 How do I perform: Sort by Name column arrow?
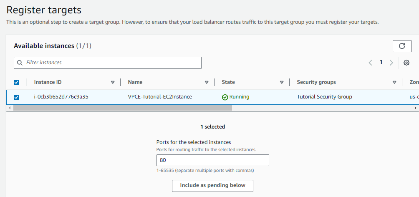[207, 82]
